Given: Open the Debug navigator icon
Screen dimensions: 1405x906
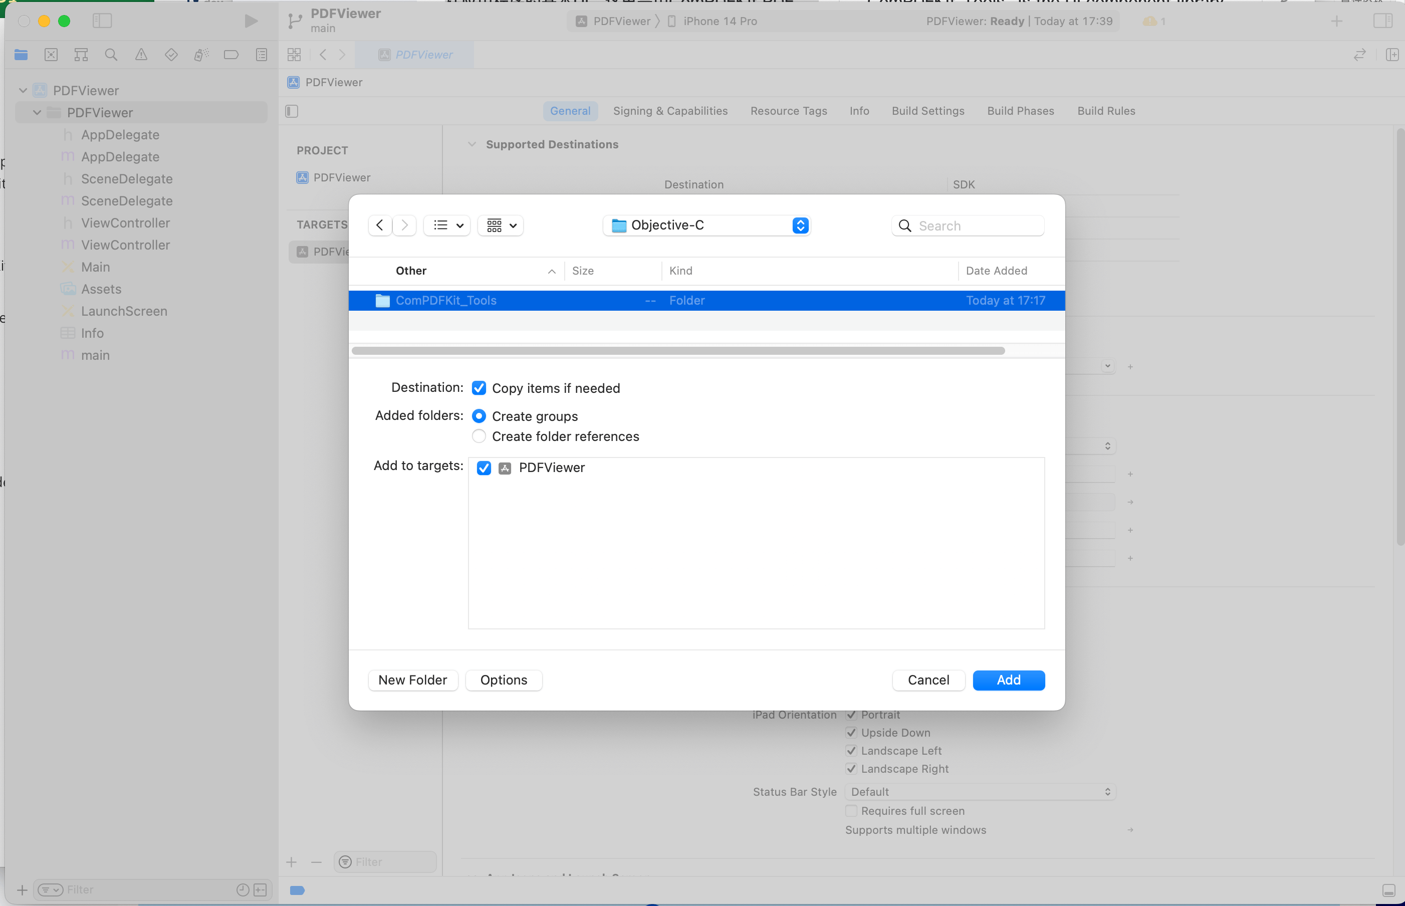Looking at the screenshot, I should (x=201, y=55).
